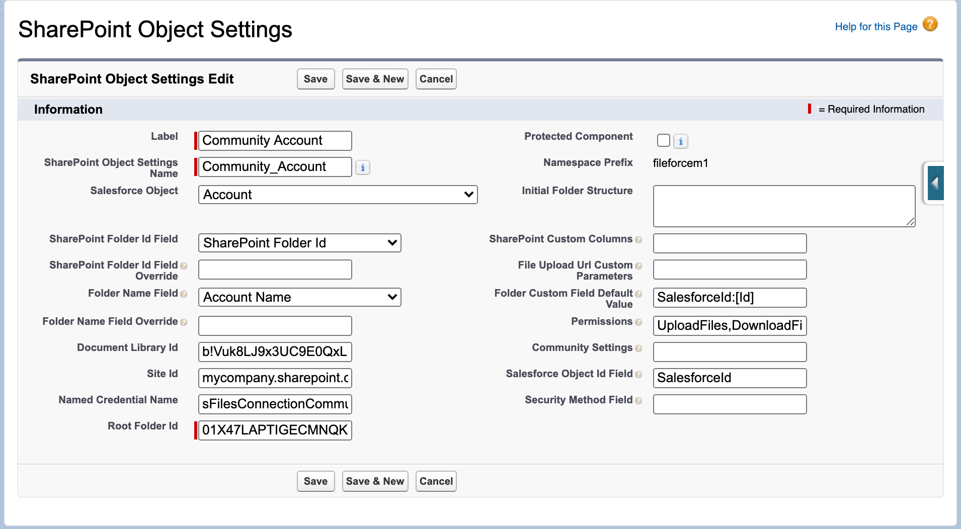Screen dimensions: 961x529
Task: Click help icon beside Permissions label
Action: 638,322
